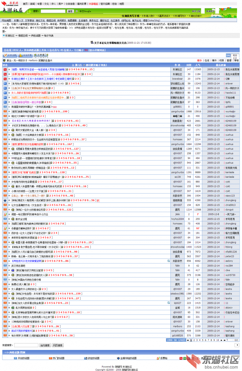Click the 热门的话题 legend icon
This screenshot has height=371, width=242.
(50, 358)
